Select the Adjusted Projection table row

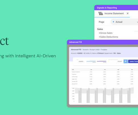click(x=104, y=72)
